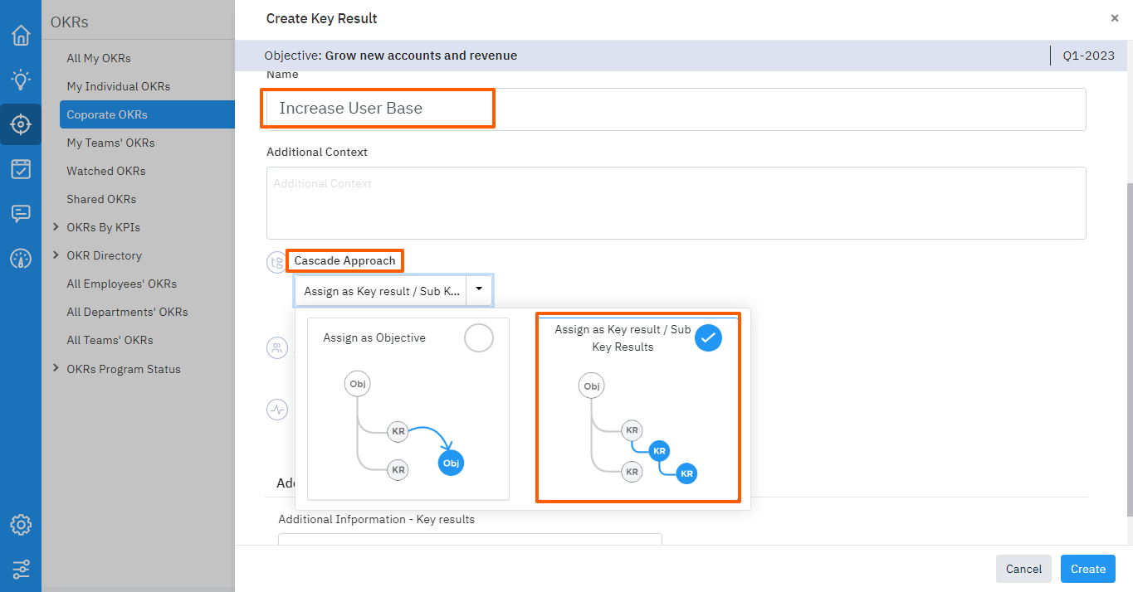Go to All My OKRs

(x=99, y=58)
